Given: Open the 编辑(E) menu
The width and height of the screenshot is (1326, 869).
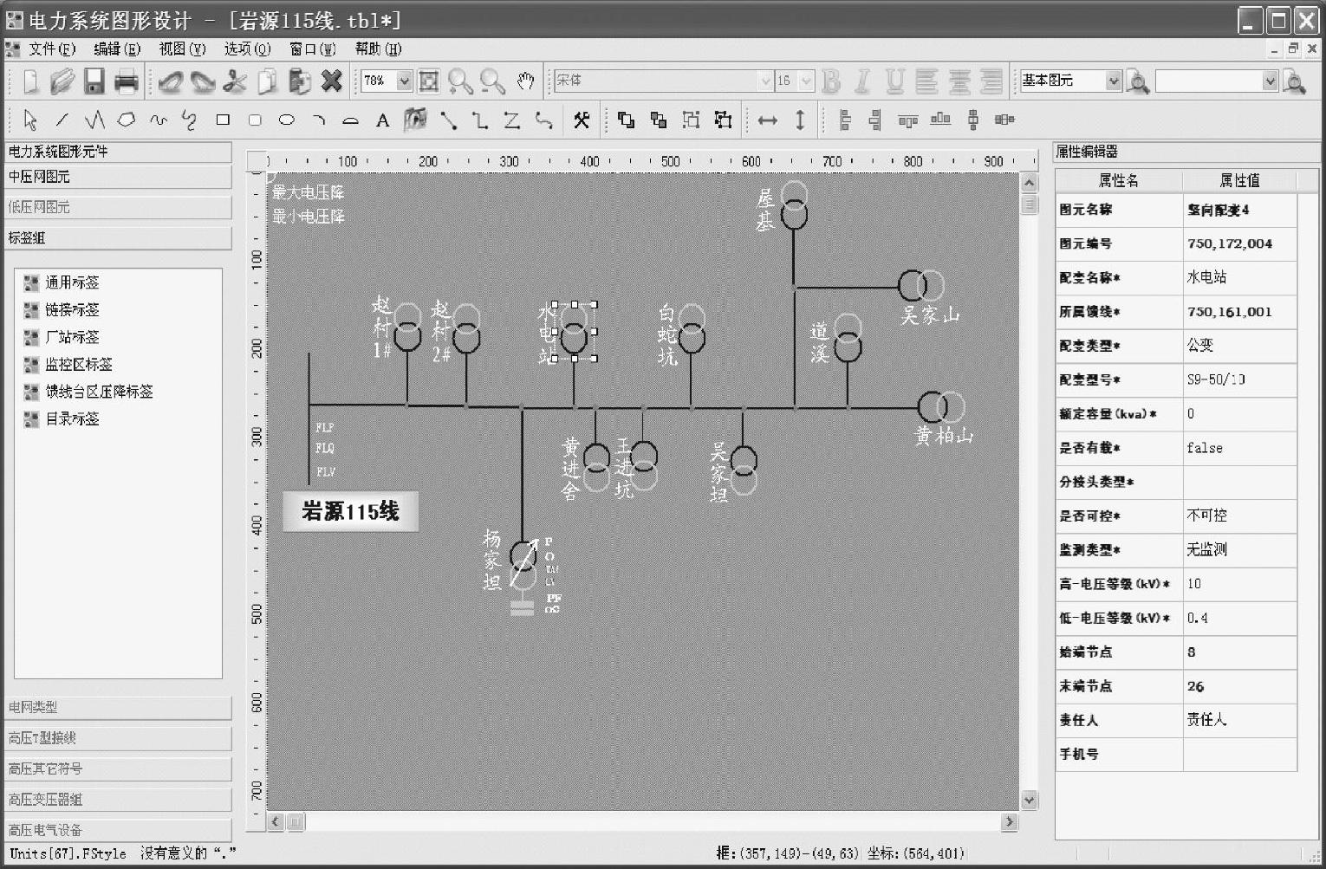Looking at the screenshot, I should click(x=117, y=49).
